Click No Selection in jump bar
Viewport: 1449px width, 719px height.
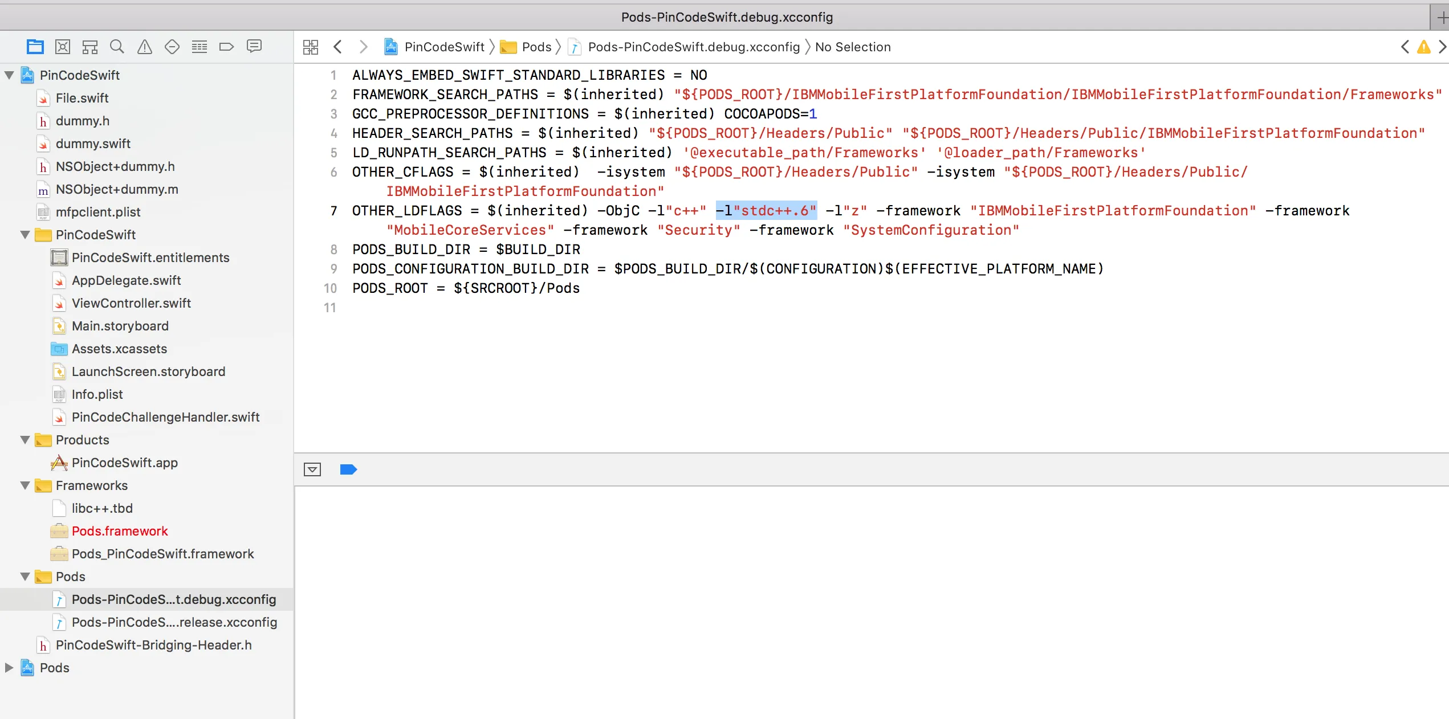click(853, 47)
